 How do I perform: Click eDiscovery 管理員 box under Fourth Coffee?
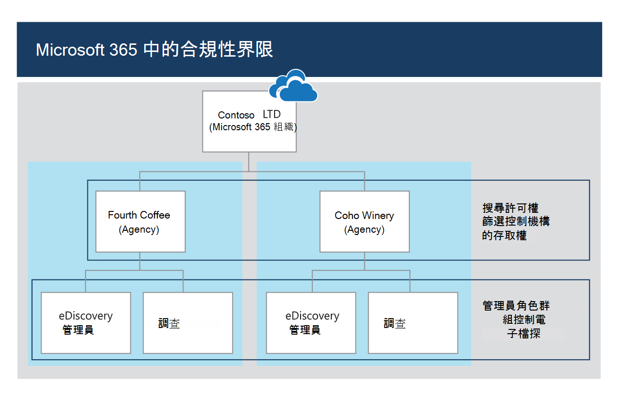click(x=86, y=323)
